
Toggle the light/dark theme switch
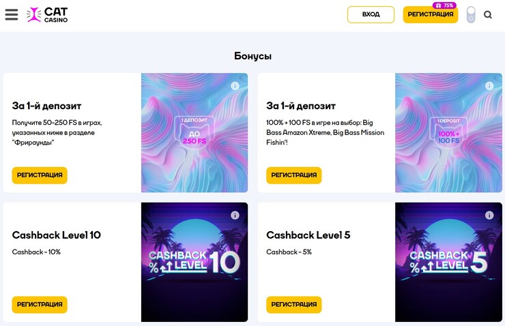click(x=471, y=15)
